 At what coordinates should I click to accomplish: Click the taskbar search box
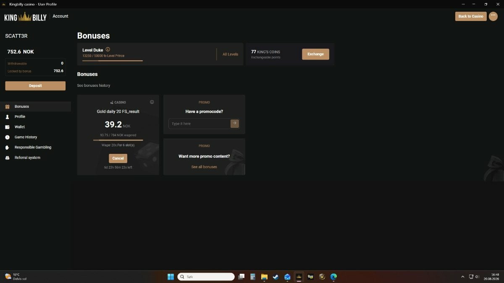(x=206, y=277)
